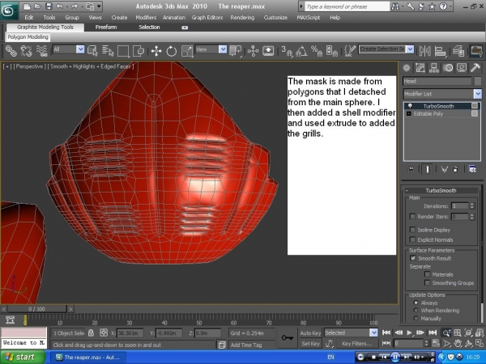Choose the Select Object tool

tap(92, 51)
